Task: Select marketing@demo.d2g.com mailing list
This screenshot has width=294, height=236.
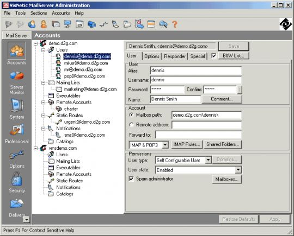Action: pos(90,90)
